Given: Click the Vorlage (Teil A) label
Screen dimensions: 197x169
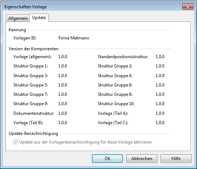Looking at the screenshot, I should tap(113, 113).
